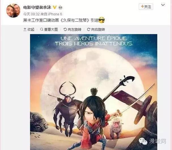Click the rotate-left arrow icon
172x150 pixels.
point(65,29)
